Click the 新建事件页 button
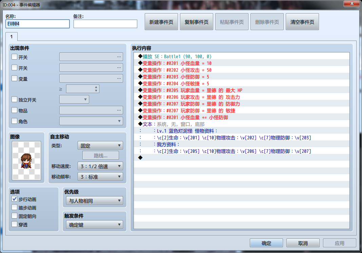362x253 pixels. [x=161, y=22]
